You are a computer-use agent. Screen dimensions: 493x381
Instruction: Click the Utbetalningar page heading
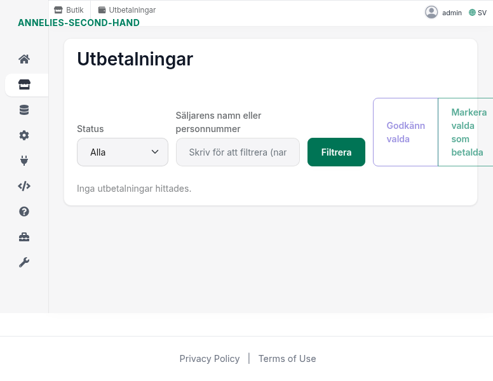(x=135, y=59)
